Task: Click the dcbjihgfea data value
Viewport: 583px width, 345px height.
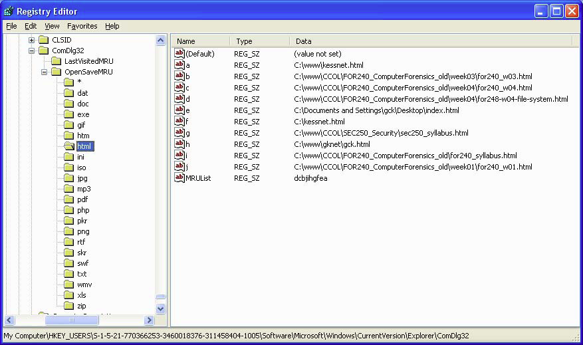Action: (x=310, y=178)
